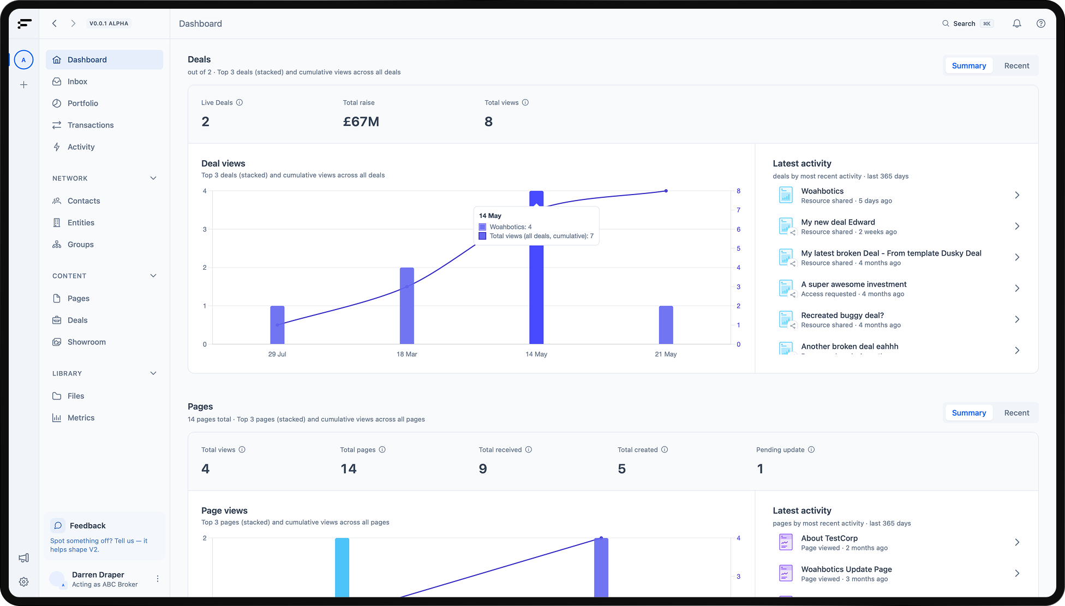
Task: Open My latest broken Deal chevron
Action: 1017,257
